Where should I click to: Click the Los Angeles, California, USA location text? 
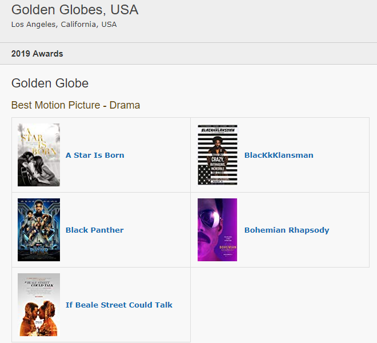coord(64,25)
